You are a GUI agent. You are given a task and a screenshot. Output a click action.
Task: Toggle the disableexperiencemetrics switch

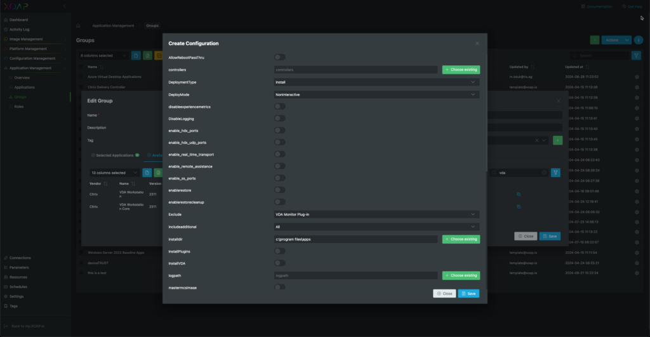pos(280,107)
